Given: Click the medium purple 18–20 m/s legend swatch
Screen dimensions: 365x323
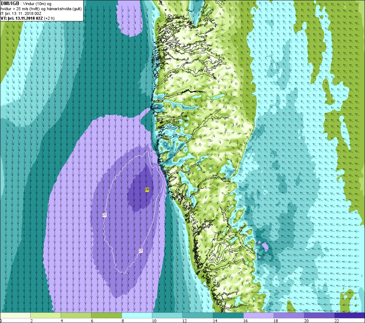Looking at the screenshot, I should coord(289,315).
